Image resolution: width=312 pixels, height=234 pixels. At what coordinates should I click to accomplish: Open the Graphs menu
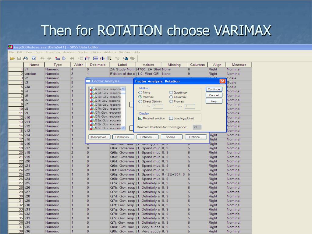(x=83, y=52)
